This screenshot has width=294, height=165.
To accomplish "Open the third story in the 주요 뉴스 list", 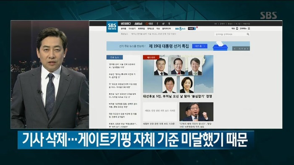I will [x=123, y=86].
